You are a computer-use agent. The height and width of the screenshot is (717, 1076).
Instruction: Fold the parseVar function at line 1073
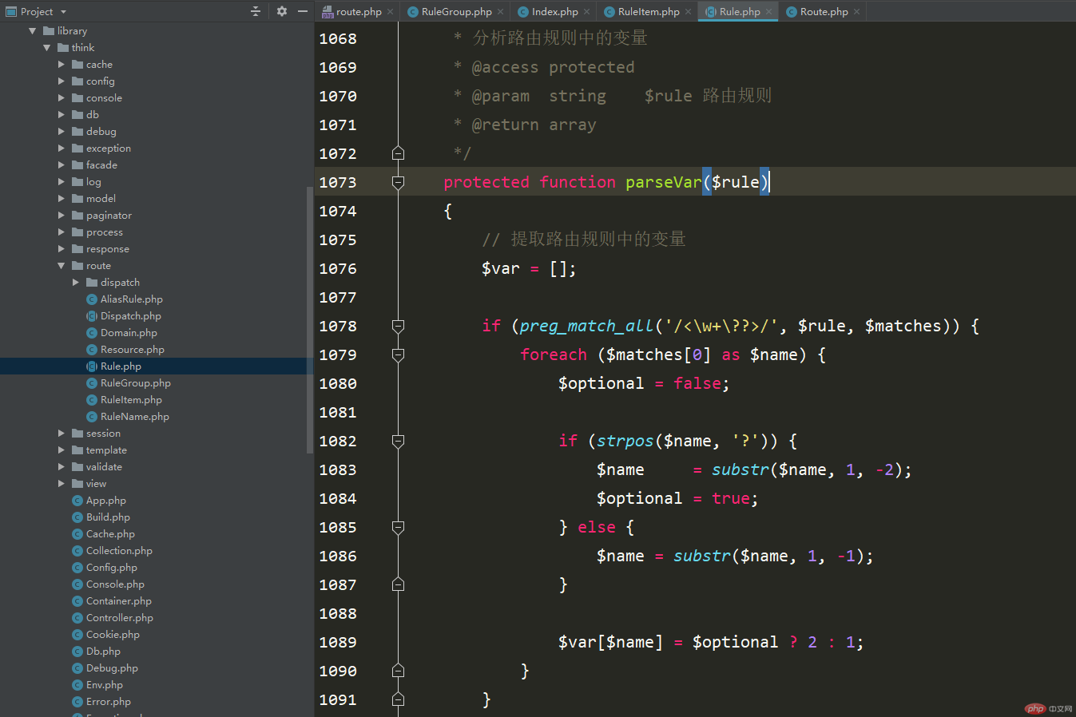(x=398, y=182)
